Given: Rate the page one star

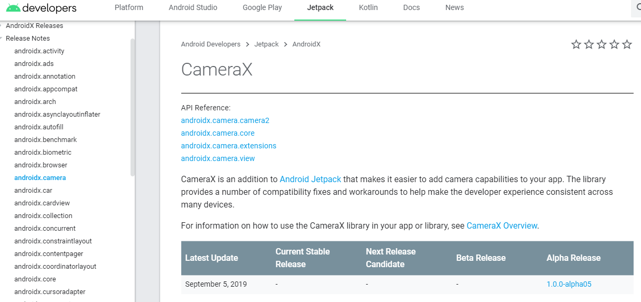Looking at the screenshot, I should click(576, 44).
